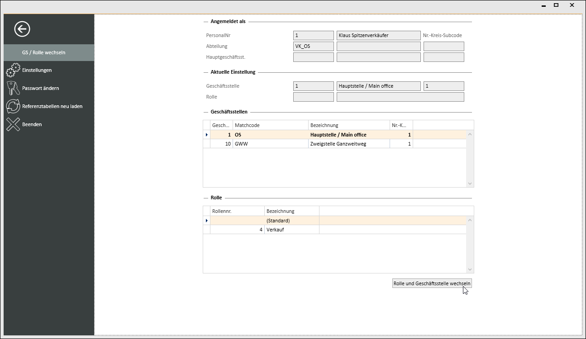586x339 pixels.
Task: Click the Rollennr. column header
Action: tap(238, 211)
